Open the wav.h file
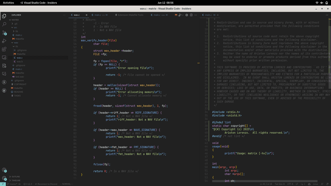This screenshot has width=331, height=186. pos(20,61)
